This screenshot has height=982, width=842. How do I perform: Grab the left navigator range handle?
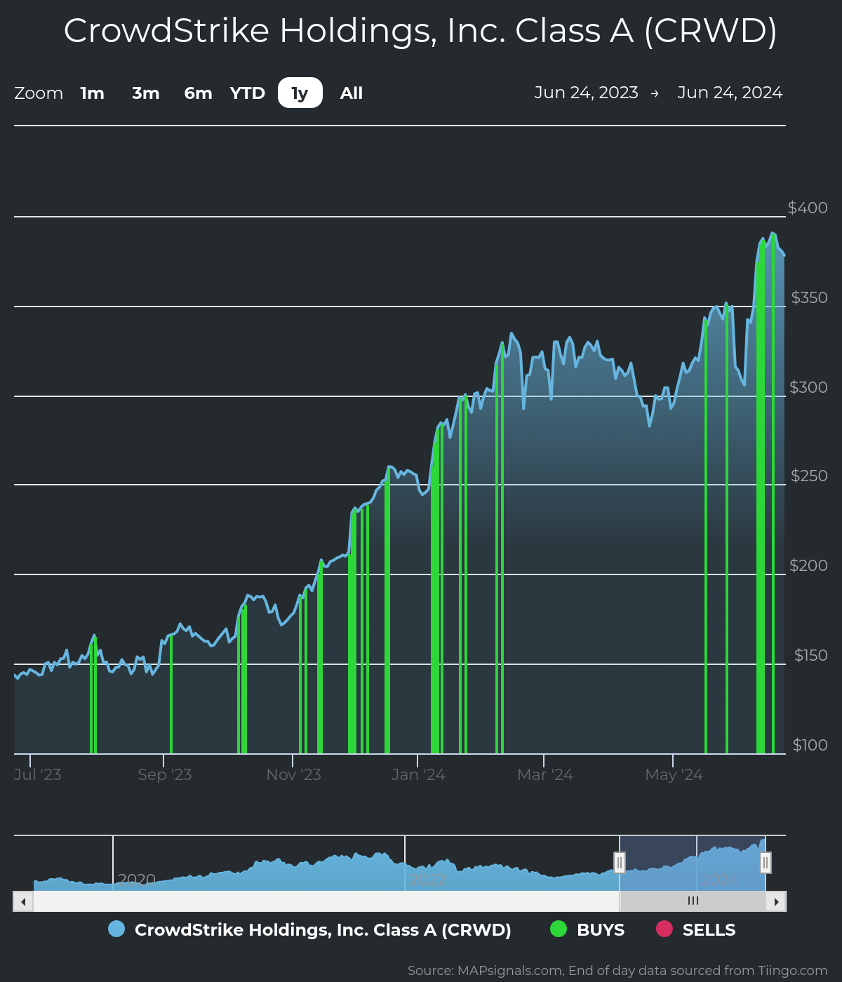[620, 862]
